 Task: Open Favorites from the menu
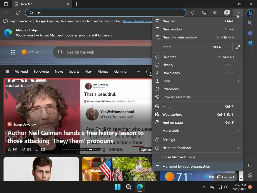[x=198, y=57]
